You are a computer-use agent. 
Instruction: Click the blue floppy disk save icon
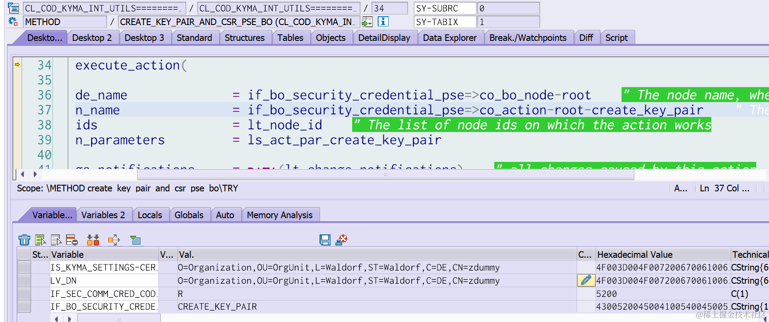[325, 240]
